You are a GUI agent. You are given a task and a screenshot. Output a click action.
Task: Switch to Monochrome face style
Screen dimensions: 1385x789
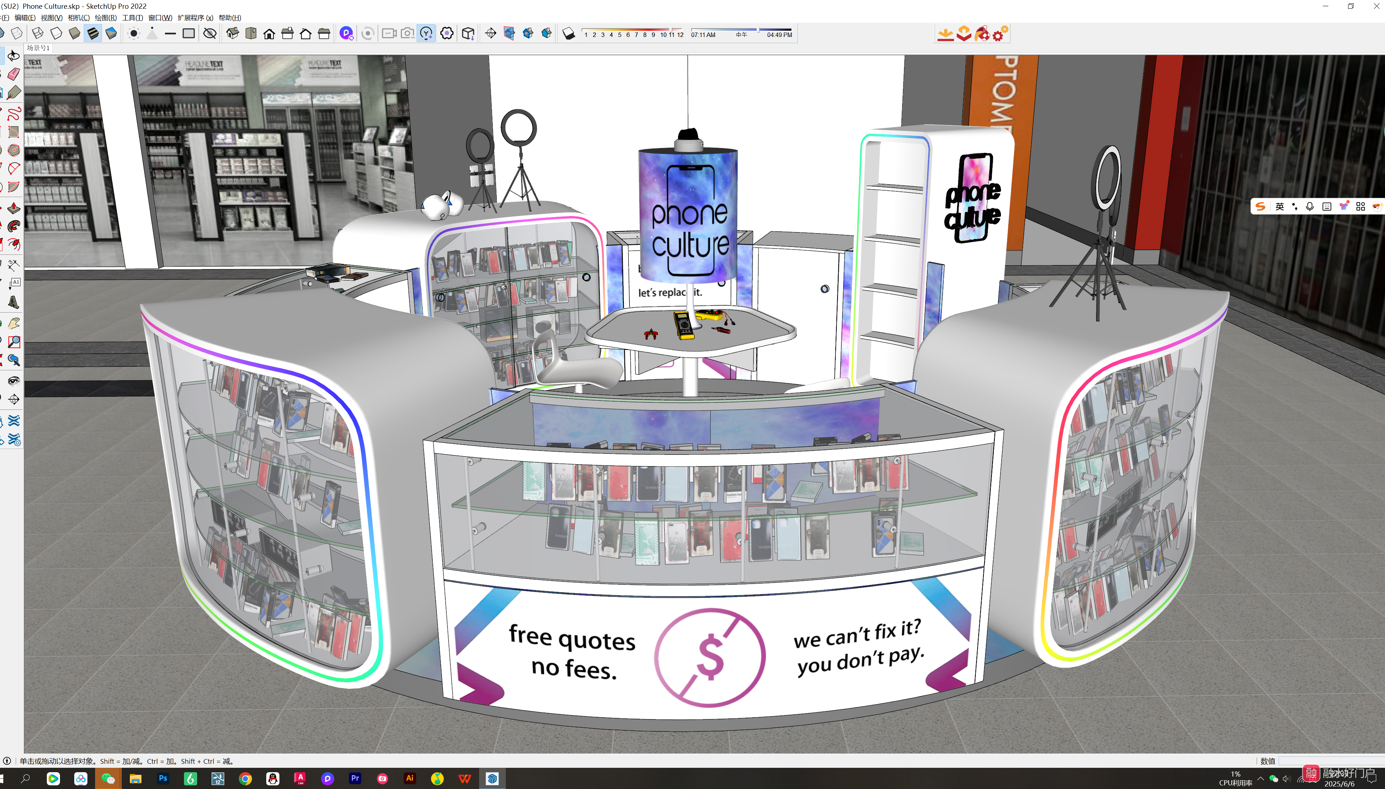coord(111,34)
